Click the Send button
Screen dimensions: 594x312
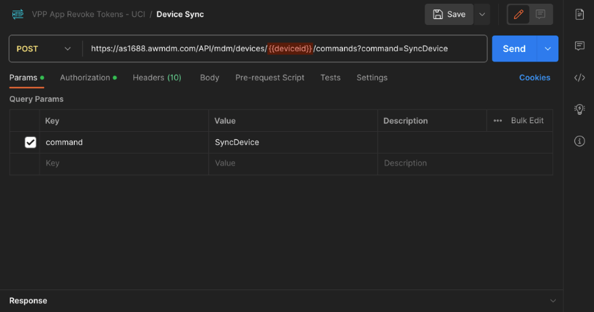[x=513, y=48]
